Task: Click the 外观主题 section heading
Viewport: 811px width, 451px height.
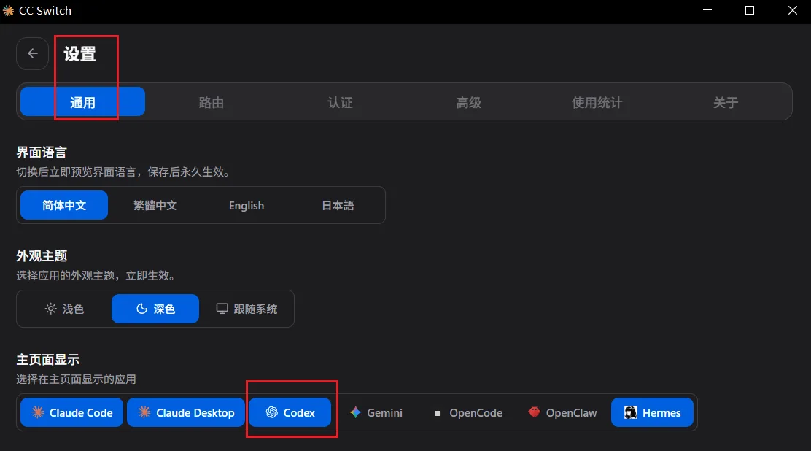Action: (x=42, y=256)
